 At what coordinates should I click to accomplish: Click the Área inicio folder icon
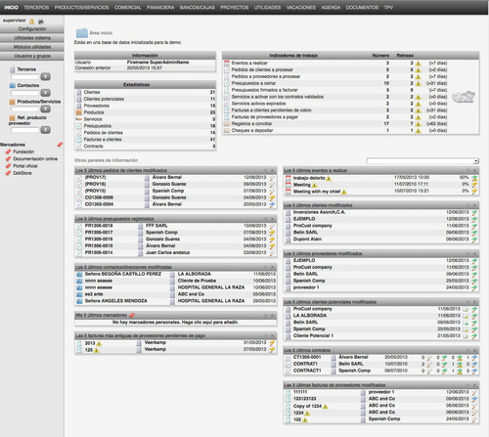coord(82,32)
